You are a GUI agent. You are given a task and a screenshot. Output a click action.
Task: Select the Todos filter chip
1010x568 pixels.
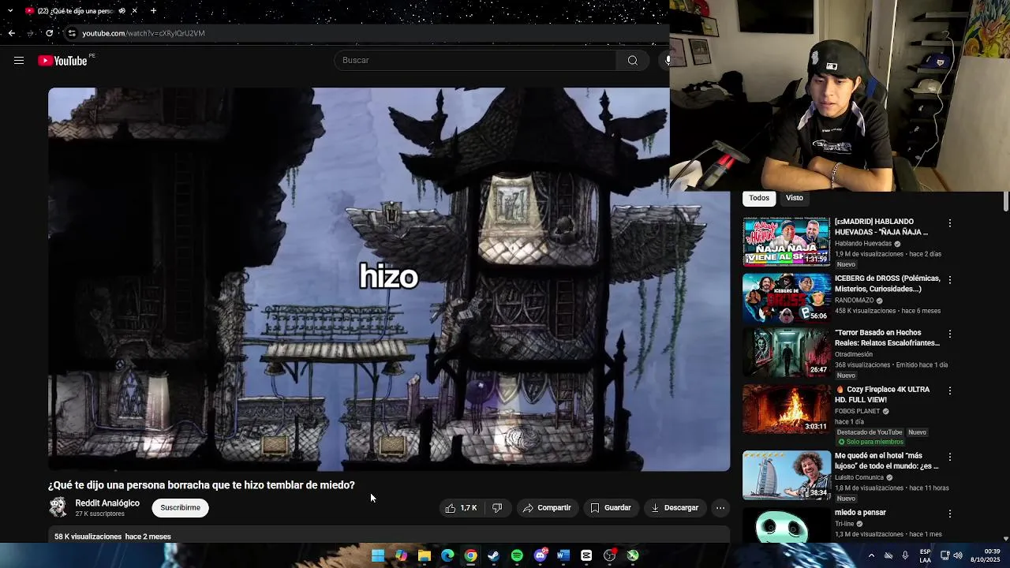tap(759, 198)
